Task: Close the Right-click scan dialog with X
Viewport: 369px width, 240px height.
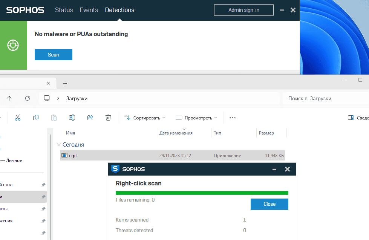Action: pos(287,169)
